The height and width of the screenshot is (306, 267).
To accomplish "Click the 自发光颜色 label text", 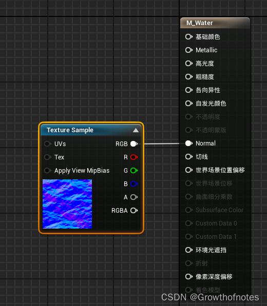I will click(x=211, y=103).
